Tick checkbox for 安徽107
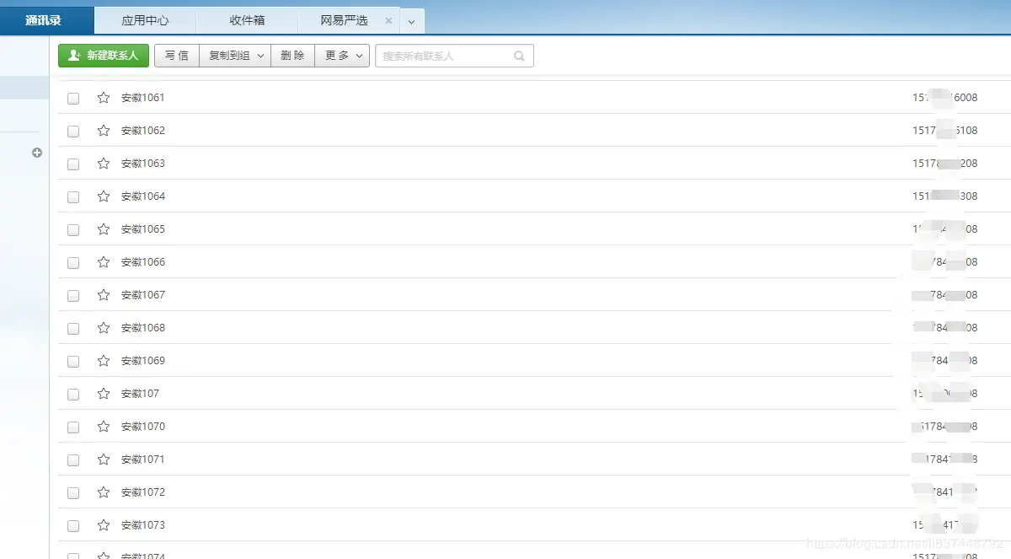The image size is (1011, 559). click(73, 395)
